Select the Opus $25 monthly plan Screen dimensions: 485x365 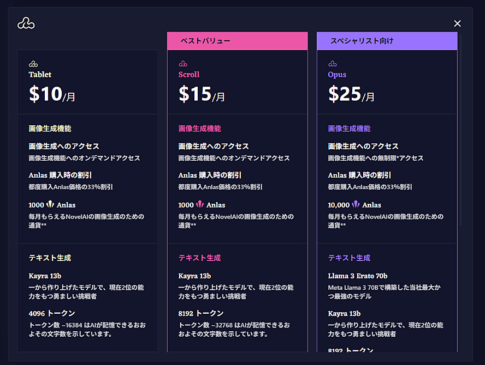[387, 82]
